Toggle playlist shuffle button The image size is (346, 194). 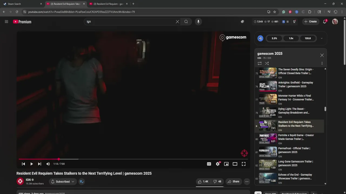pos(267,63)
